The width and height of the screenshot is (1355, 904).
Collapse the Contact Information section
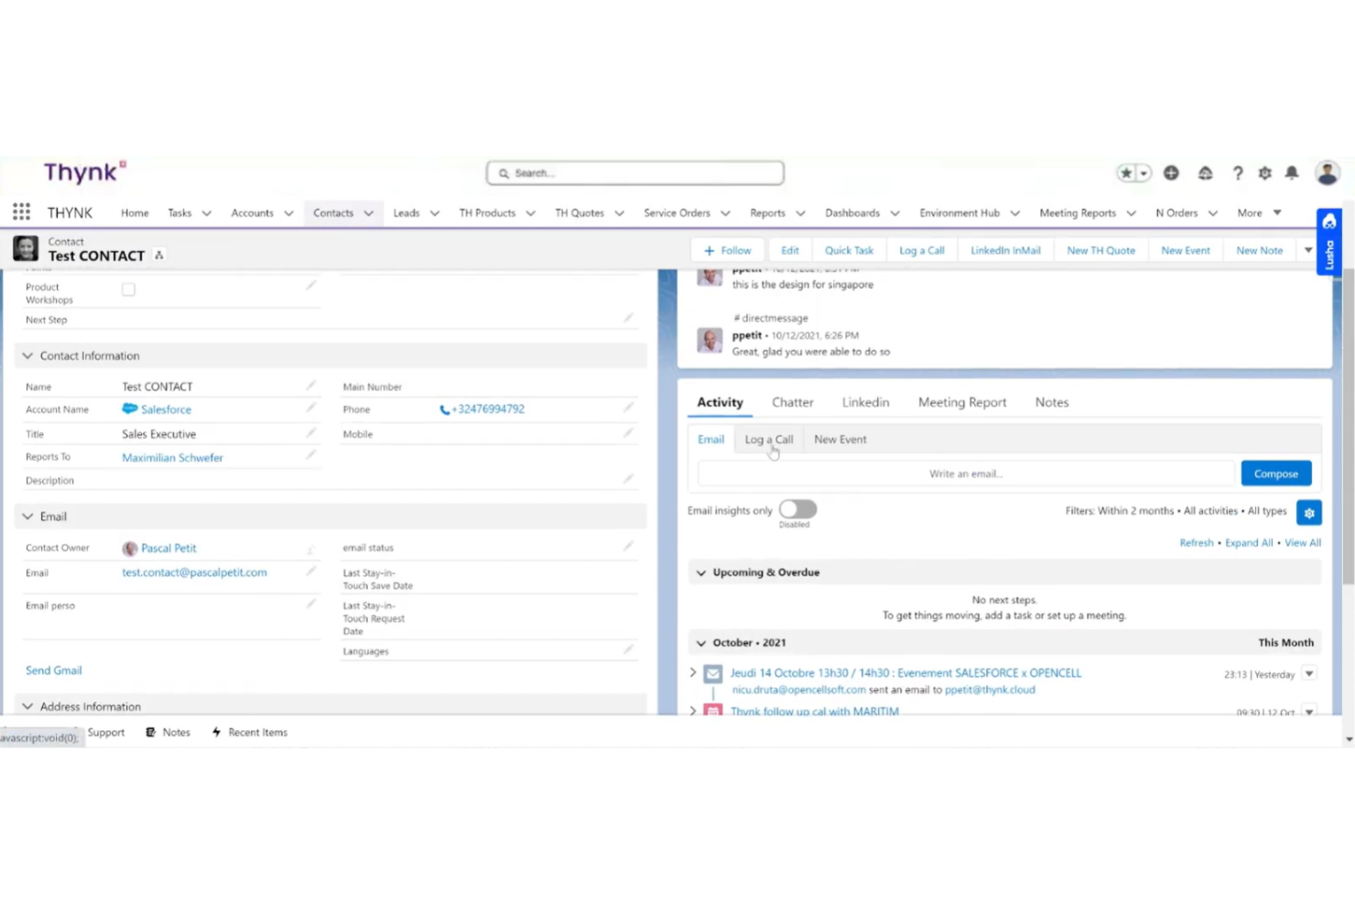[27, 355]
